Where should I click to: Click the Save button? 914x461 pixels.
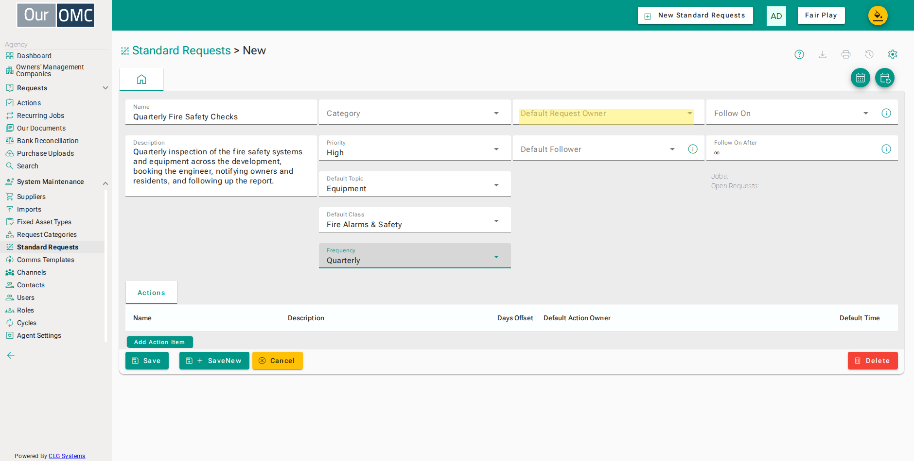147,361
